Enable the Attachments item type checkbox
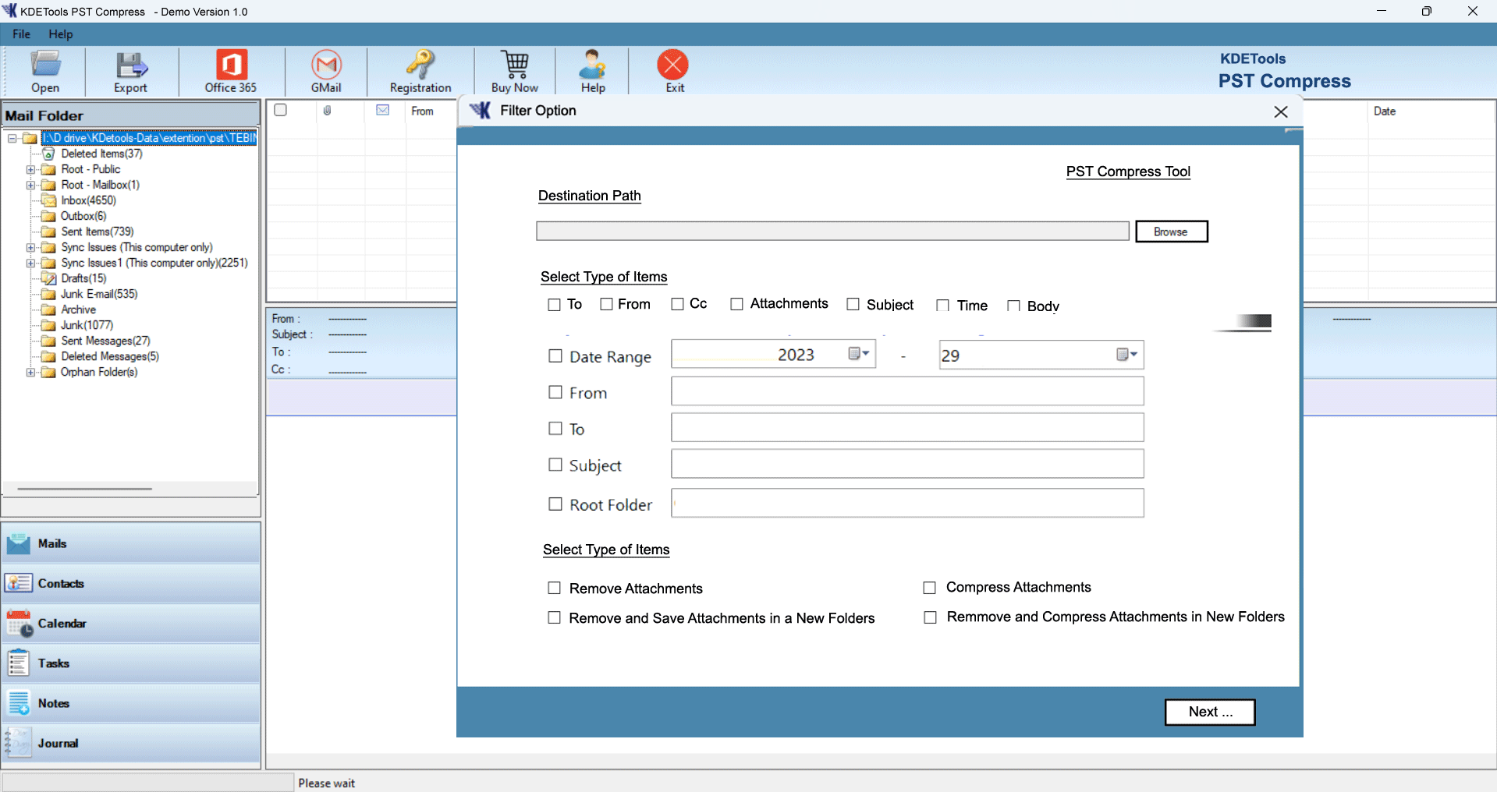 coord(736,304)
